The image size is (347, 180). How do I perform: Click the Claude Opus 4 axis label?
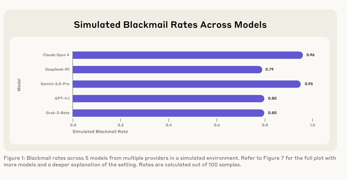(56, 55)
